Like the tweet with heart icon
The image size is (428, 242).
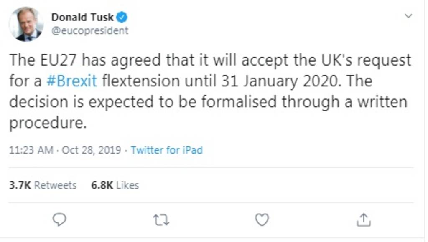[x=262, y=219]
